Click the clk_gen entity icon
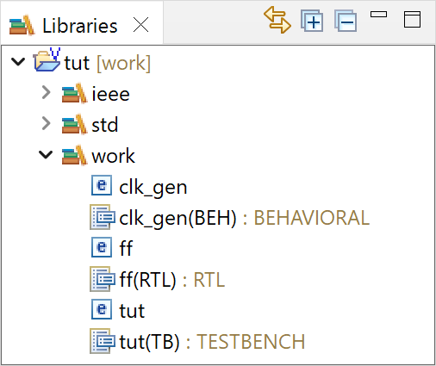Image resolution: width=436 pixels, height=366 pixels. pos(102,185)
